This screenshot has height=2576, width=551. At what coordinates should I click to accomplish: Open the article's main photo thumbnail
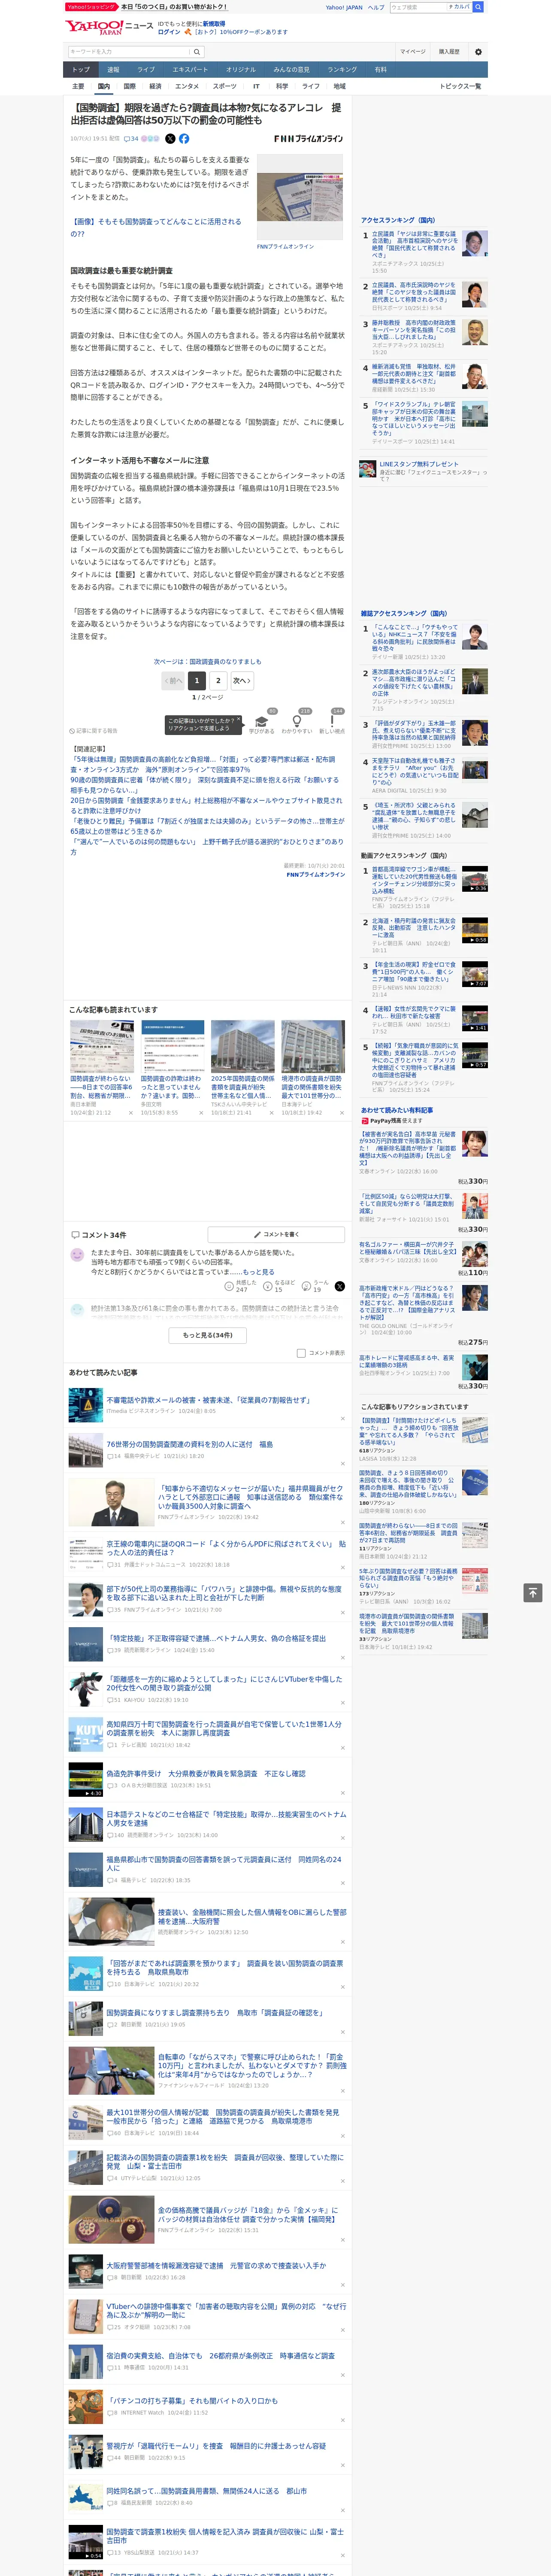click(x=299, y=197)
